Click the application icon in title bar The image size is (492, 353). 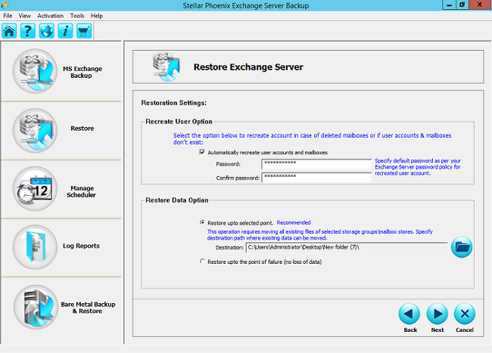pyautogui.click(x=5, y=5)
